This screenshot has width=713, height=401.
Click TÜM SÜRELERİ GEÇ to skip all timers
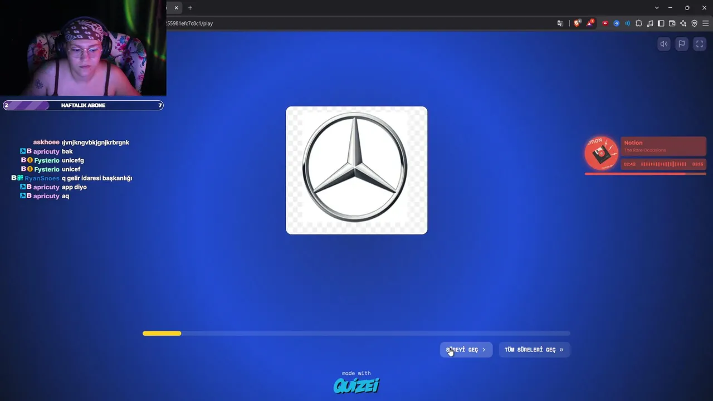(534, 350)
